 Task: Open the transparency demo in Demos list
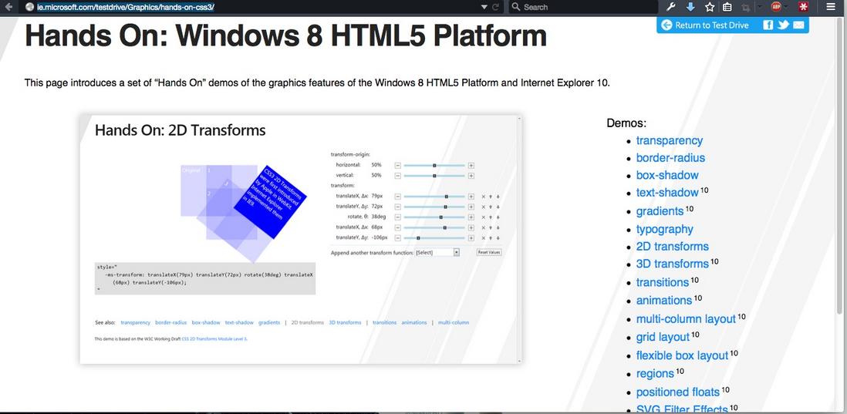coord(670,140)
